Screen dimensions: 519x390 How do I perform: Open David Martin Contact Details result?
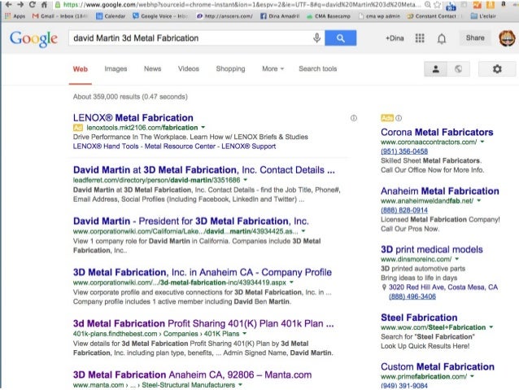click(x=204, y=170)
